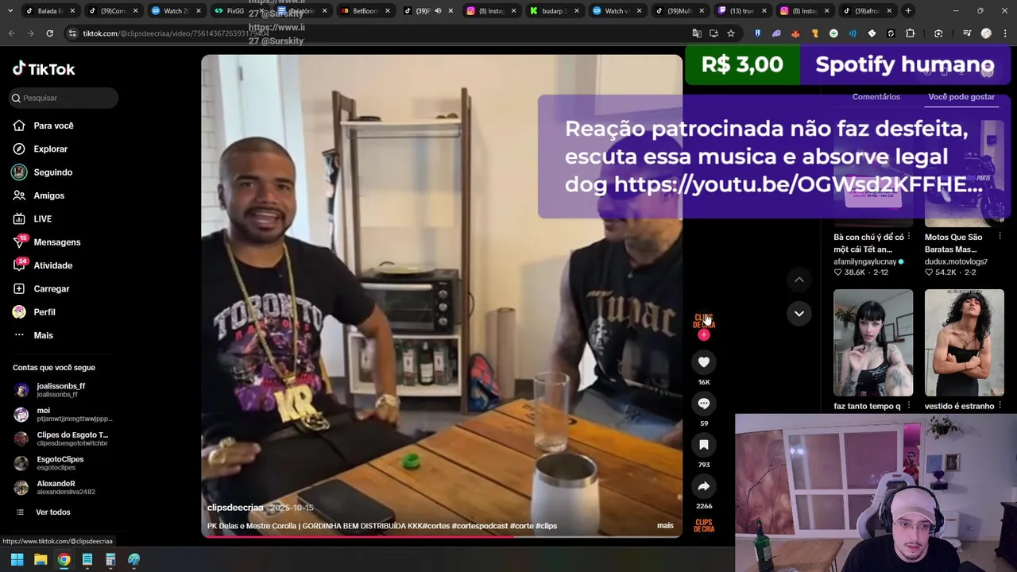Bookmark this page with the star icon
This screenshot has height=572, width=1017.
731,33
